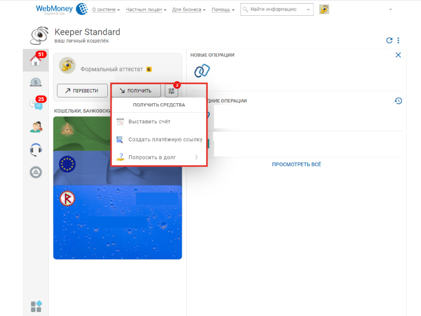Screen dimensions: 421x316
Task: Open the contacts icon in the sidebar
Action: [x=35, y=127]
